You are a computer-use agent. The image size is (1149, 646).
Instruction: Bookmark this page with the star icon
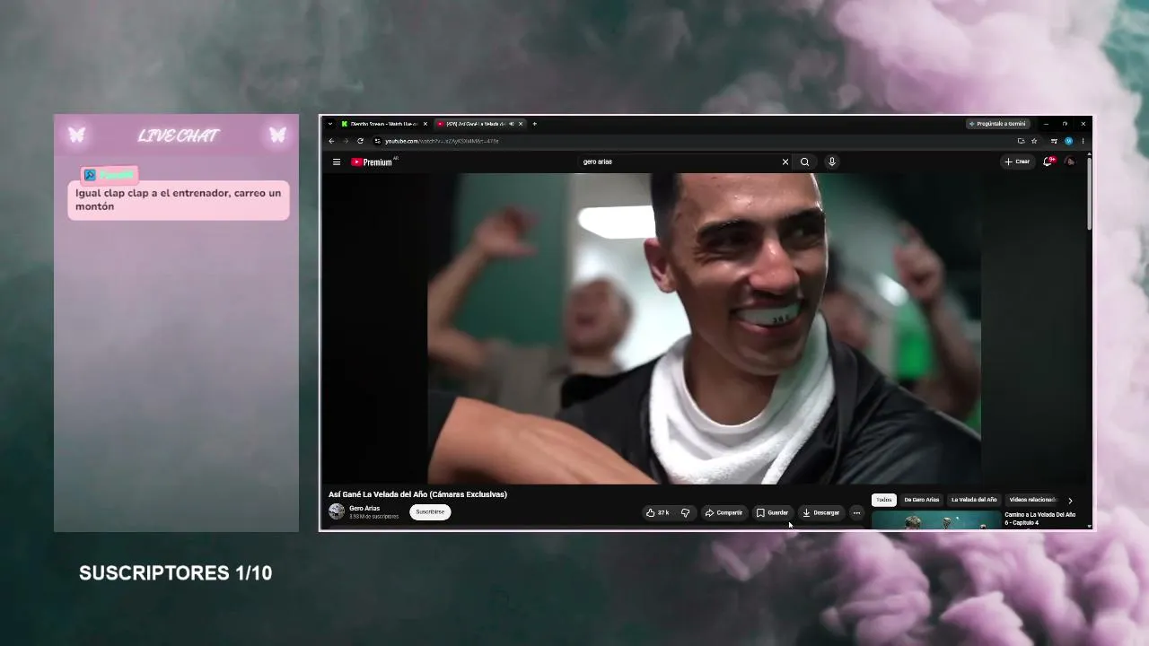[1034, 141]
